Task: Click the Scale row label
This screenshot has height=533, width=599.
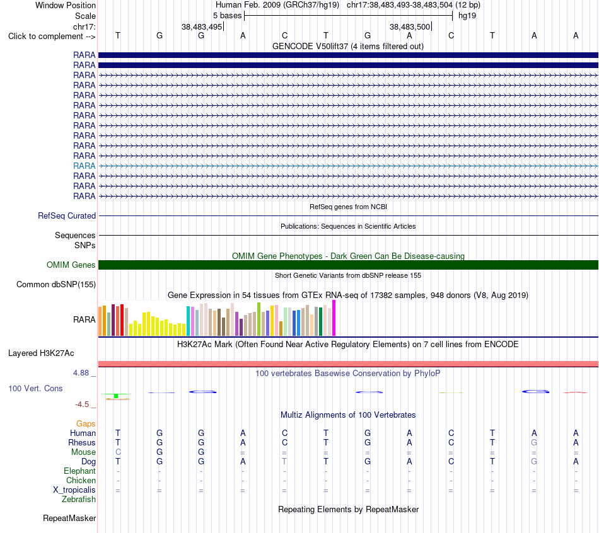Action: (85, 16)
